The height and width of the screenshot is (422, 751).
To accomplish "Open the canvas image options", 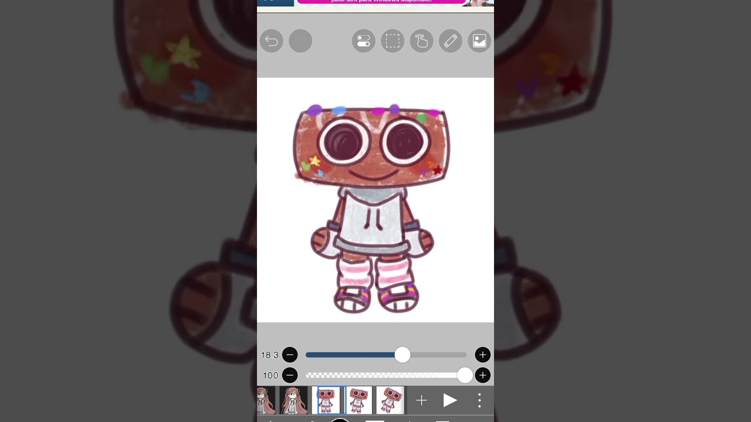I will pos(479,41).
